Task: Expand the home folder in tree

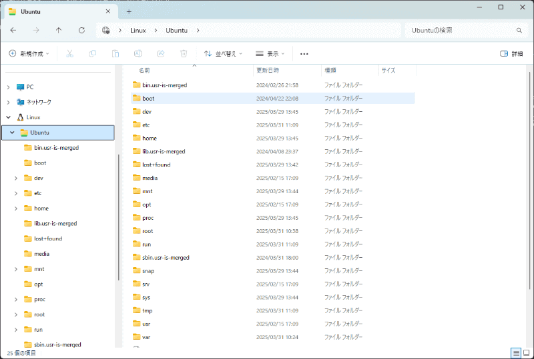Action: [x=16, y=208]
